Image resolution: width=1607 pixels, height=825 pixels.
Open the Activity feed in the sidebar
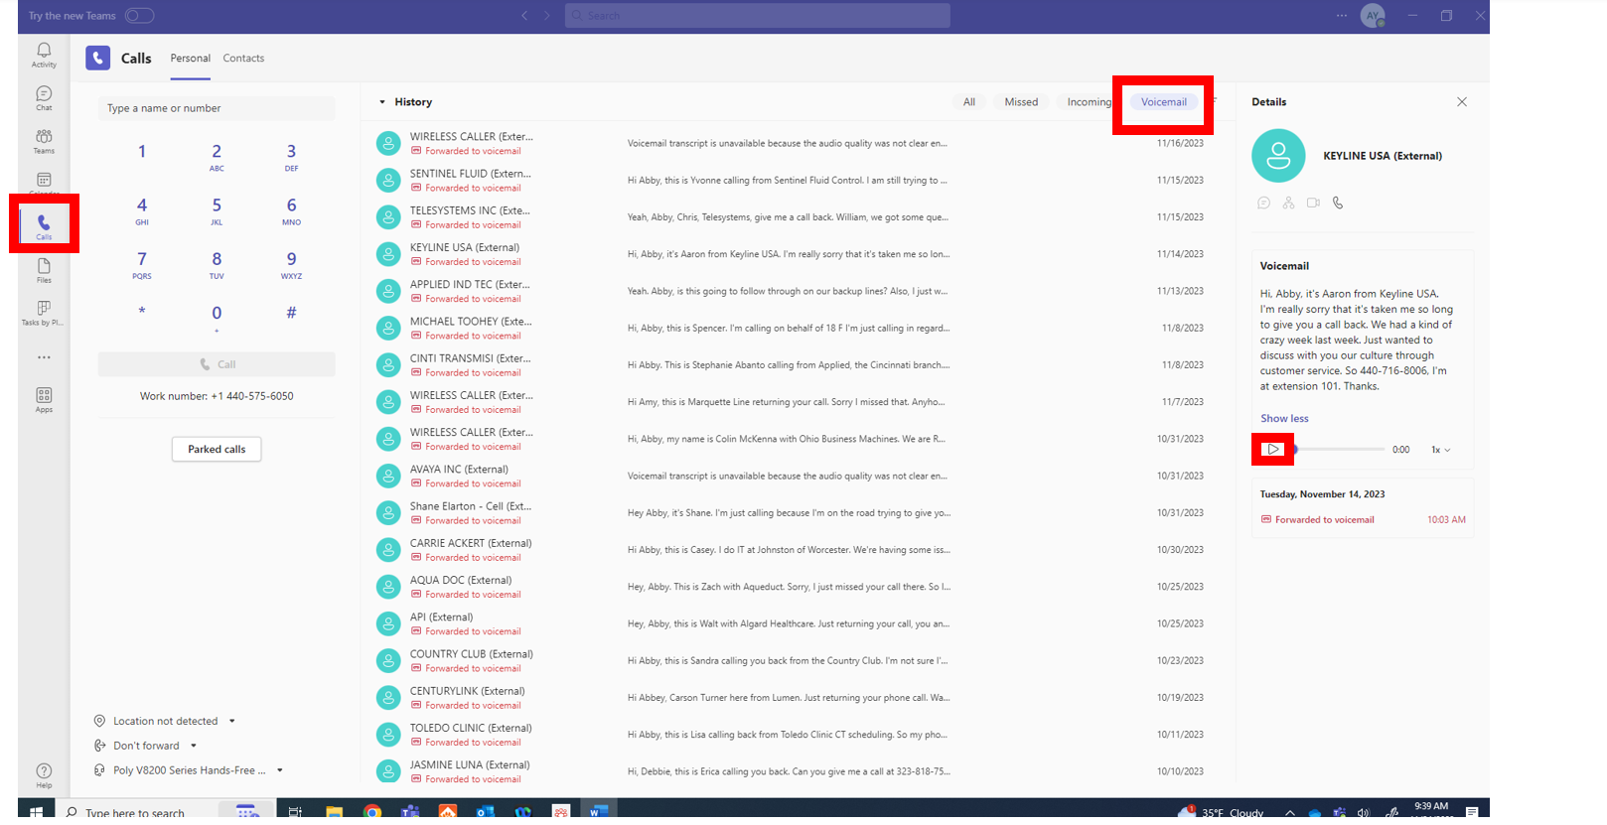pyautogui.click(x=44, y=55)
